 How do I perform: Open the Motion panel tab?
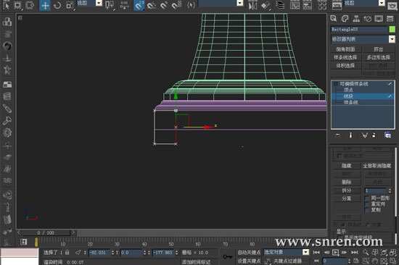[x=368, y=19]
